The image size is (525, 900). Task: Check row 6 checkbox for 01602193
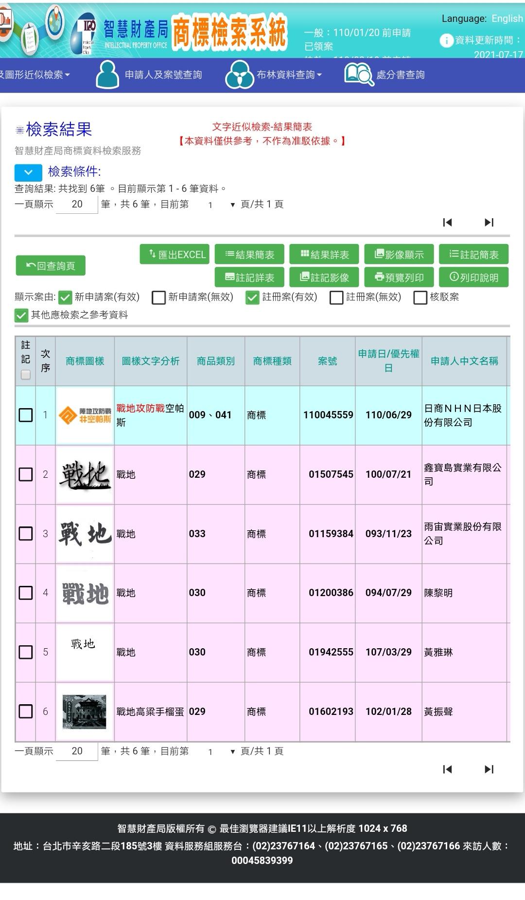pyautogui.click(x=26, y=712)
